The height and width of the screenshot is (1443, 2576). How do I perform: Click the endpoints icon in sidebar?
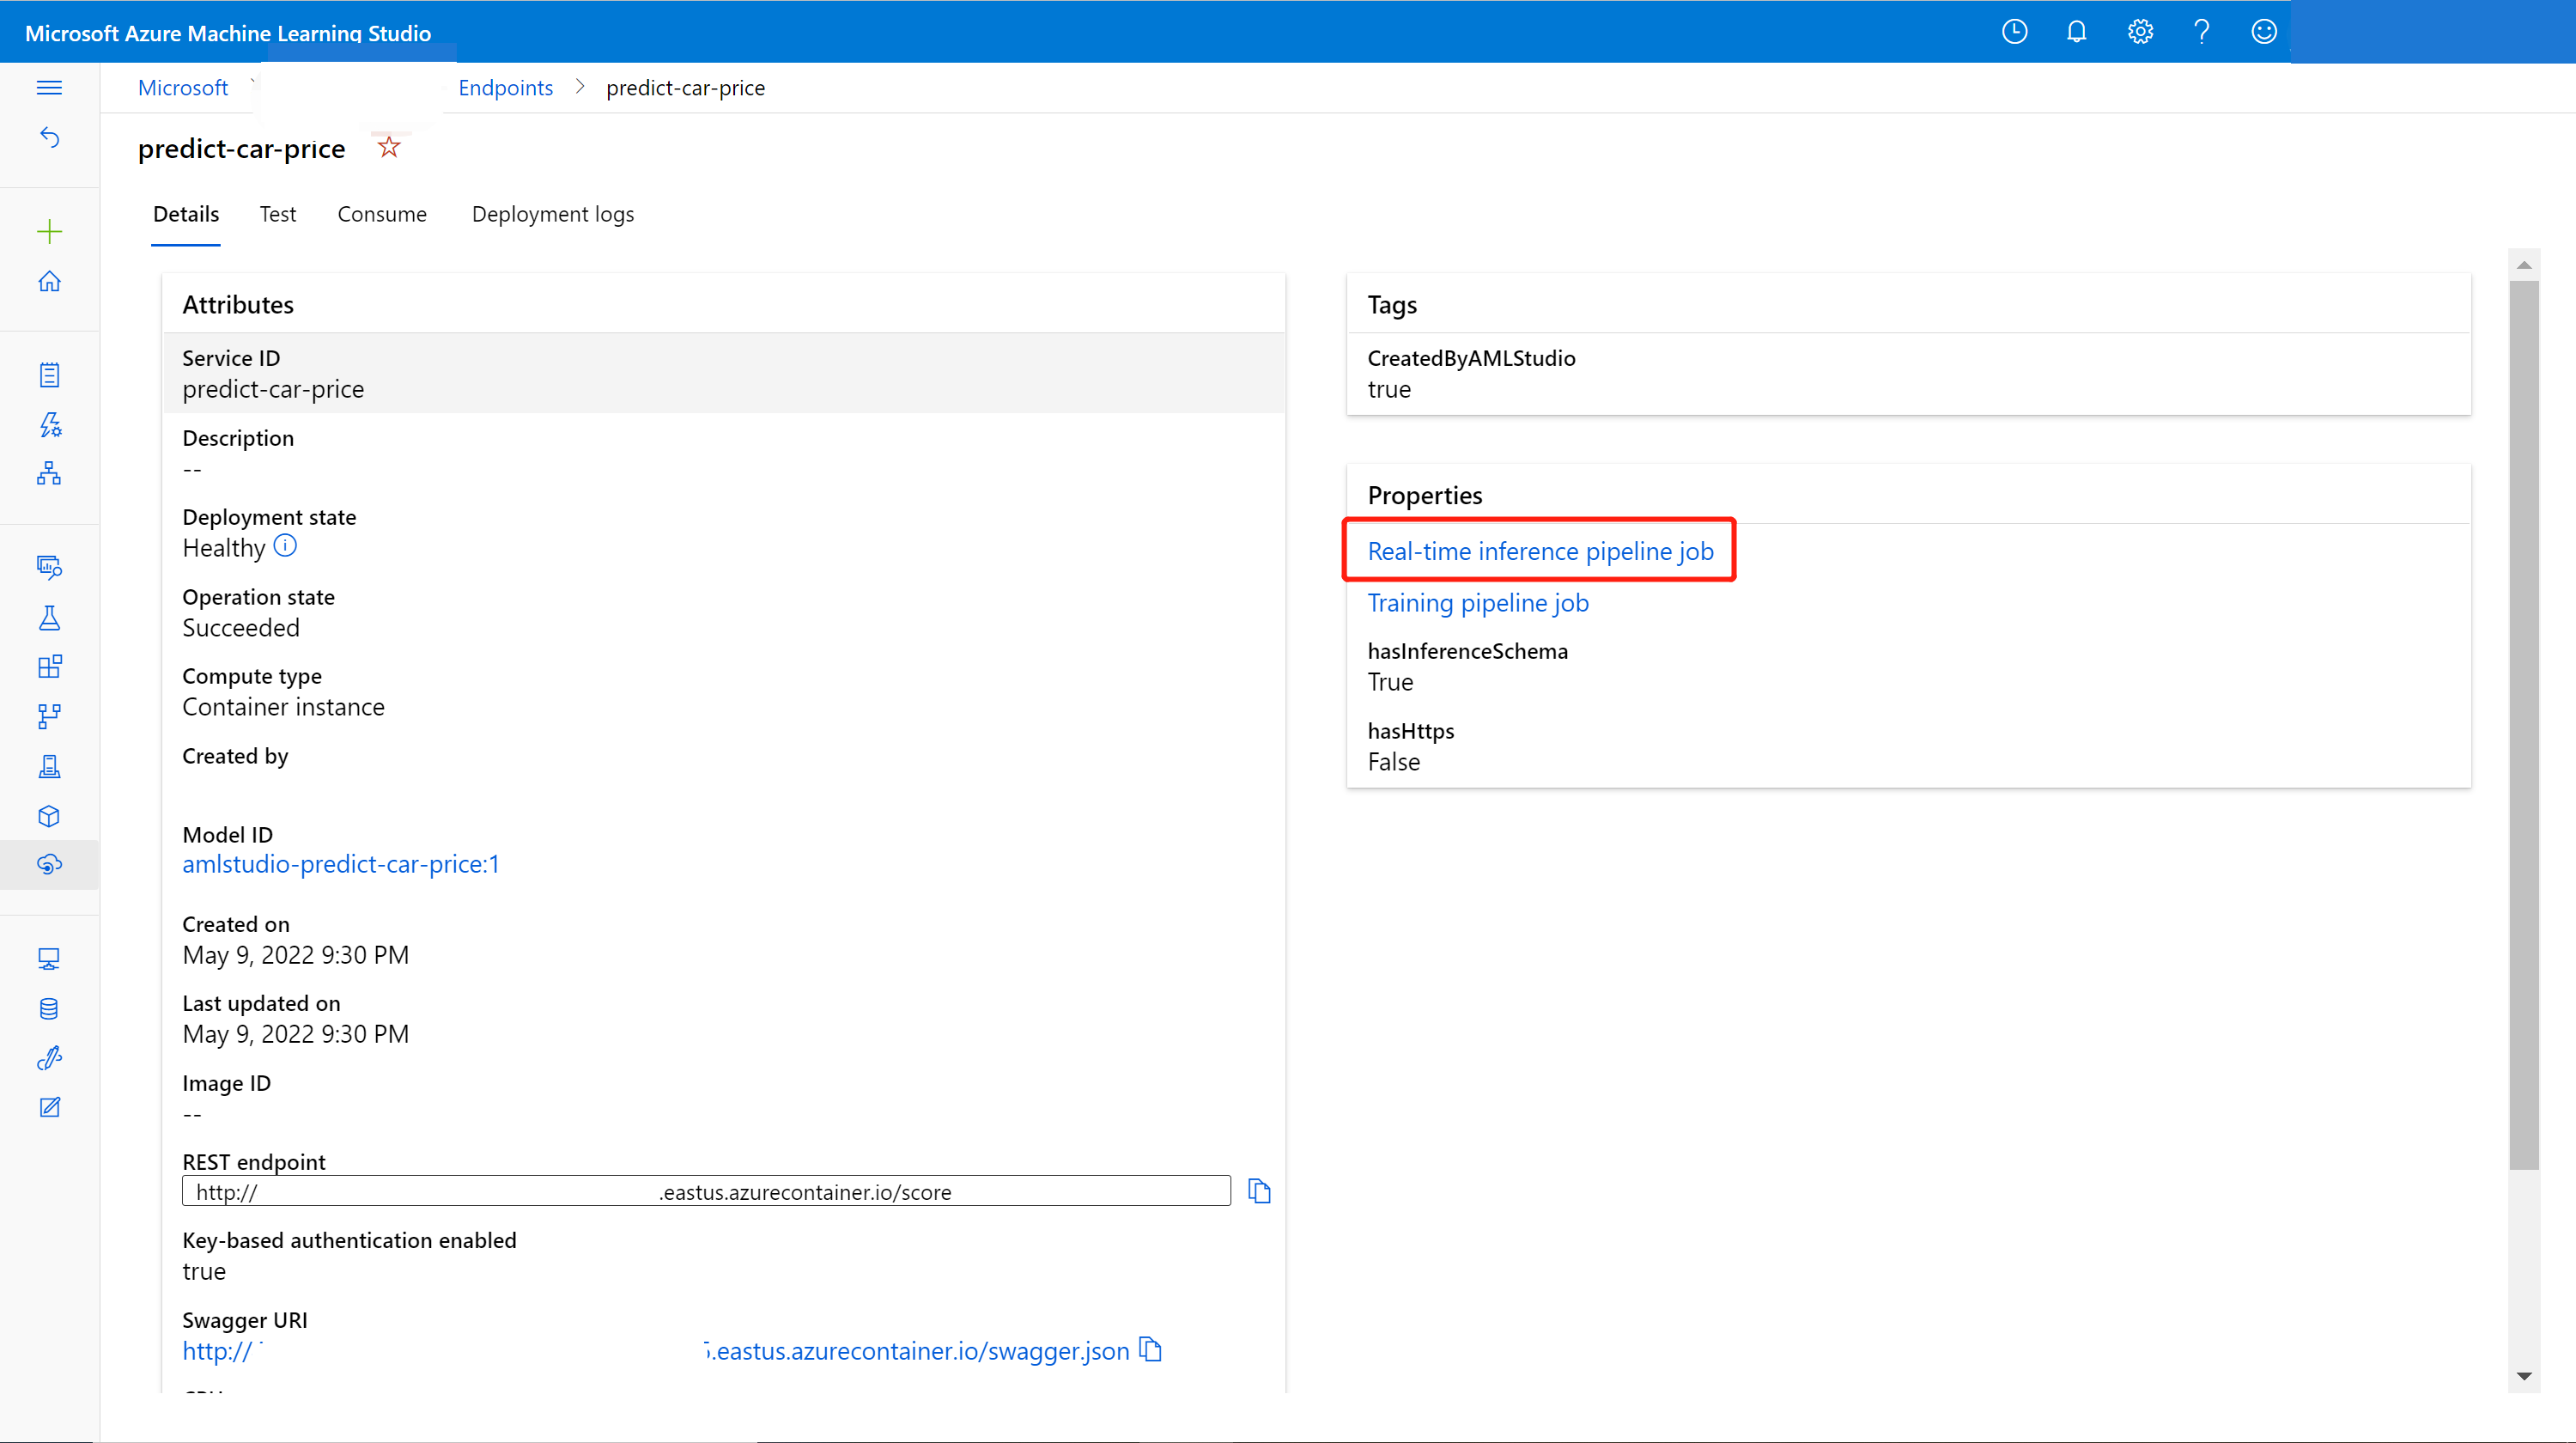tap(50, 866)
